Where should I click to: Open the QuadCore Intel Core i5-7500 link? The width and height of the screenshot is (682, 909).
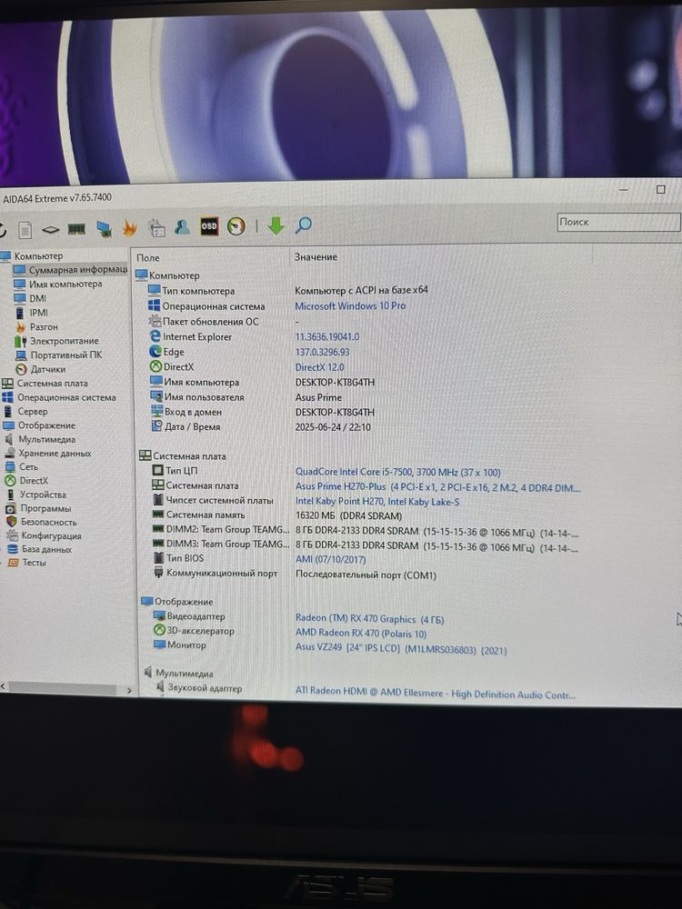pyautogui.click(x=398, y=472)
